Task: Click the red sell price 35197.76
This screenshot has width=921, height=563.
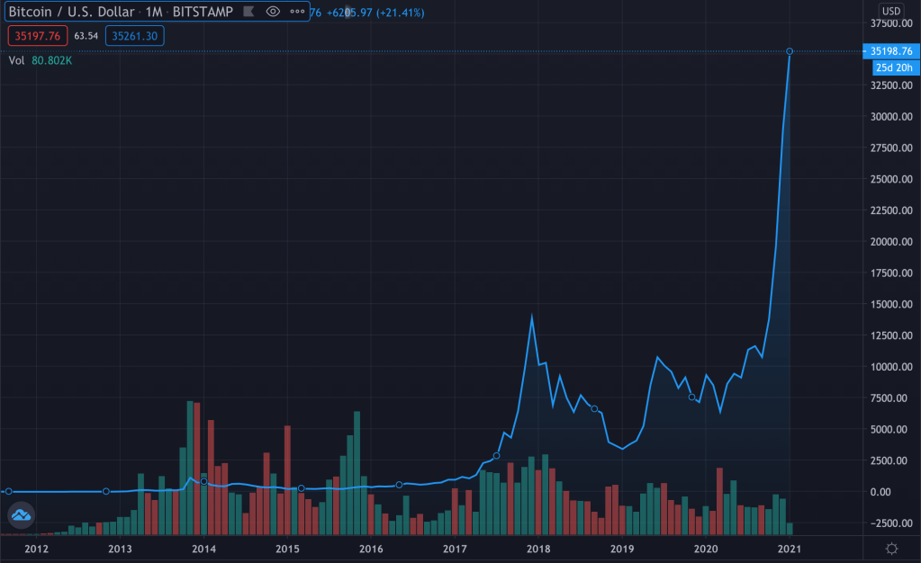Action: (x=35, y=36)
